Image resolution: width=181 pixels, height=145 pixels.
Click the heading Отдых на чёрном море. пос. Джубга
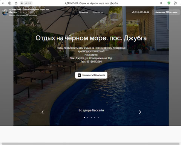click(x=91, y=38)
